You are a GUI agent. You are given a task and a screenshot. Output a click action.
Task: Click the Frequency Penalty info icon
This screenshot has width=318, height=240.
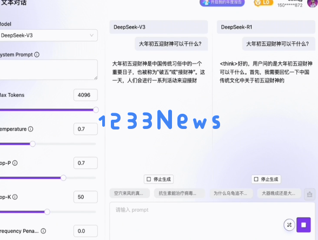point(43,231)
